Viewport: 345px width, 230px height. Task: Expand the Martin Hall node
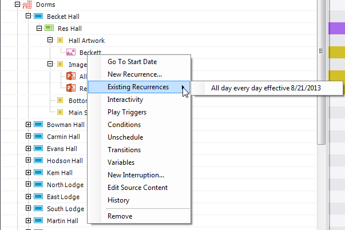(28, 220)
